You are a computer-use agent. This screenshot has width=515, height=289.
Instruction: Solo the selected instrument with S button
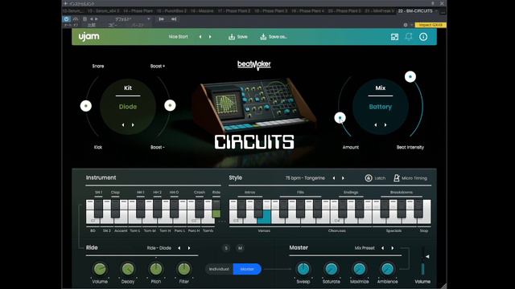pos(226,248)
